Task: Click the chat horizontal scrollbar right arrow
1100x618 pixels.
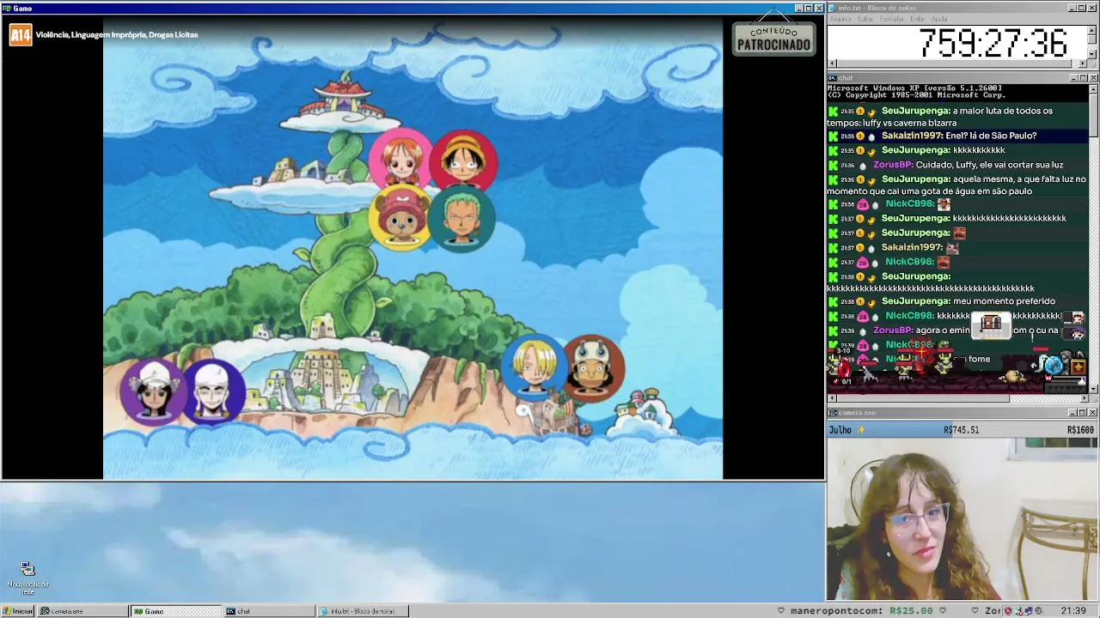Action: click(x=1083, y=398)
